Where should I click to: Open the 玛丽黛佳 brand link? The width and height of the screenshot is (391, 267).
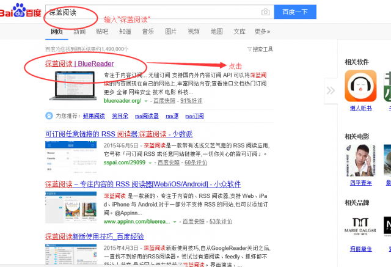(361, 249)
